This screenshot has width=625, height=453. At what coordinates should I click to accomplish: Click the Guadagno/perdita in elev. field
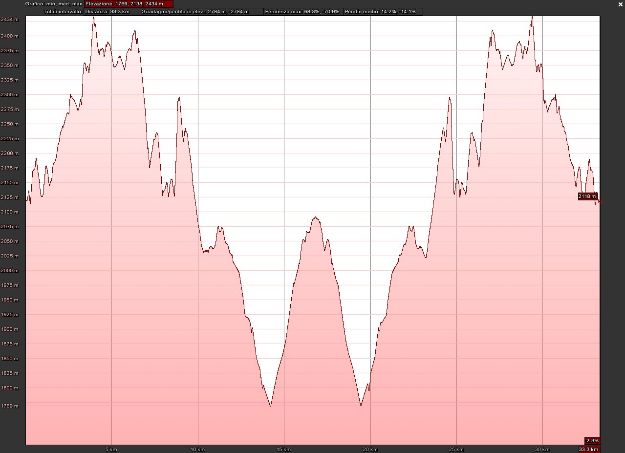coord(194,11)
